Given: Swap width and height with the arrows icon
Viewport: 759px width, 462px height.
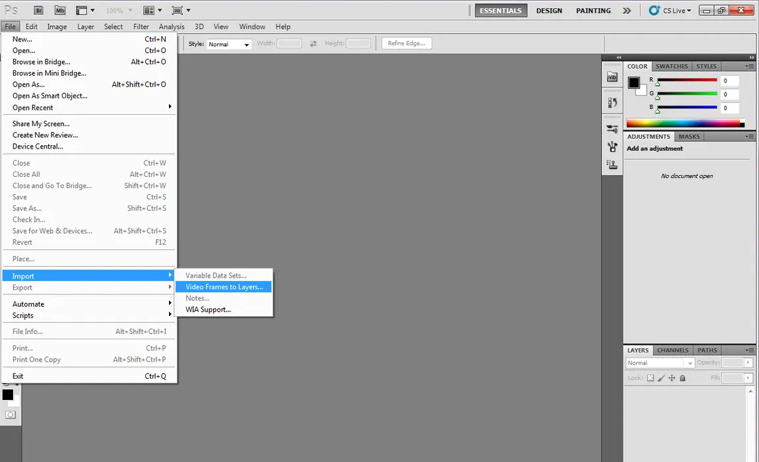Looking at the screenshot, I should pos(313,44).
